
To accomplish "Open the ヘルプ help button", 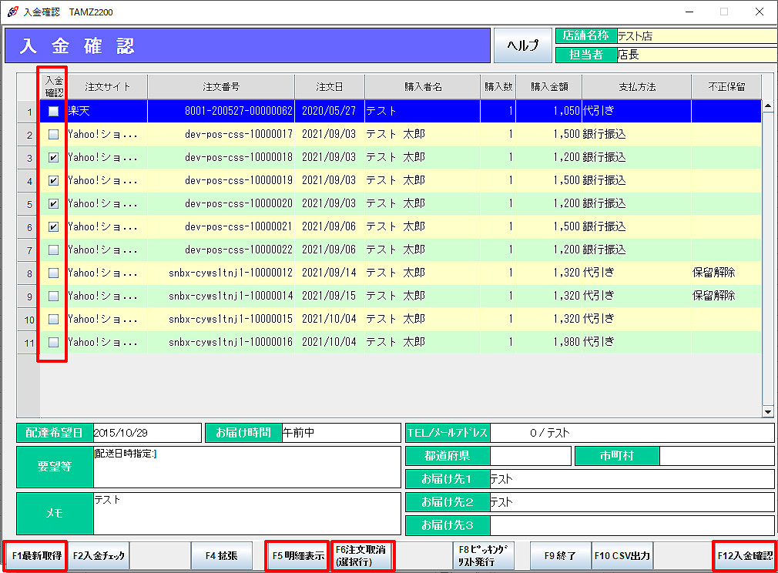I will point(522,45).
